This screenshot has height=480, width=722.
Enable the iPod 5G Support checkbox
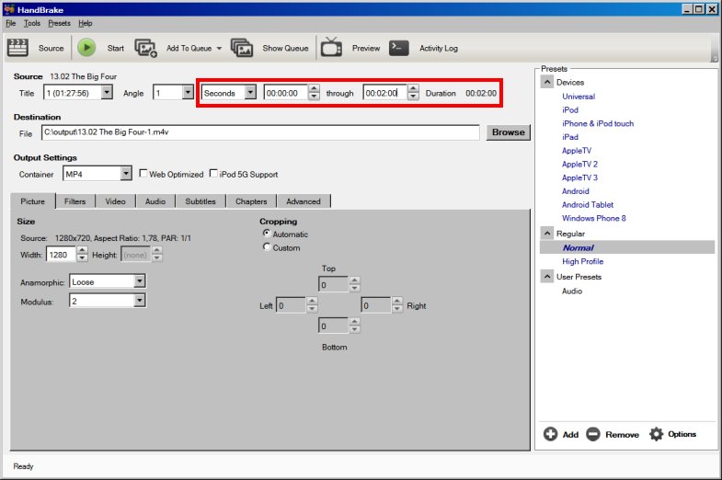point(213,174)
